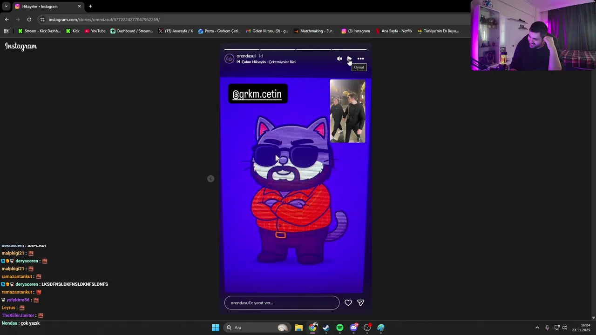The height and width of the screenshot is (335, 596).
Task: Open the orendasul username link
Action: 246,56
